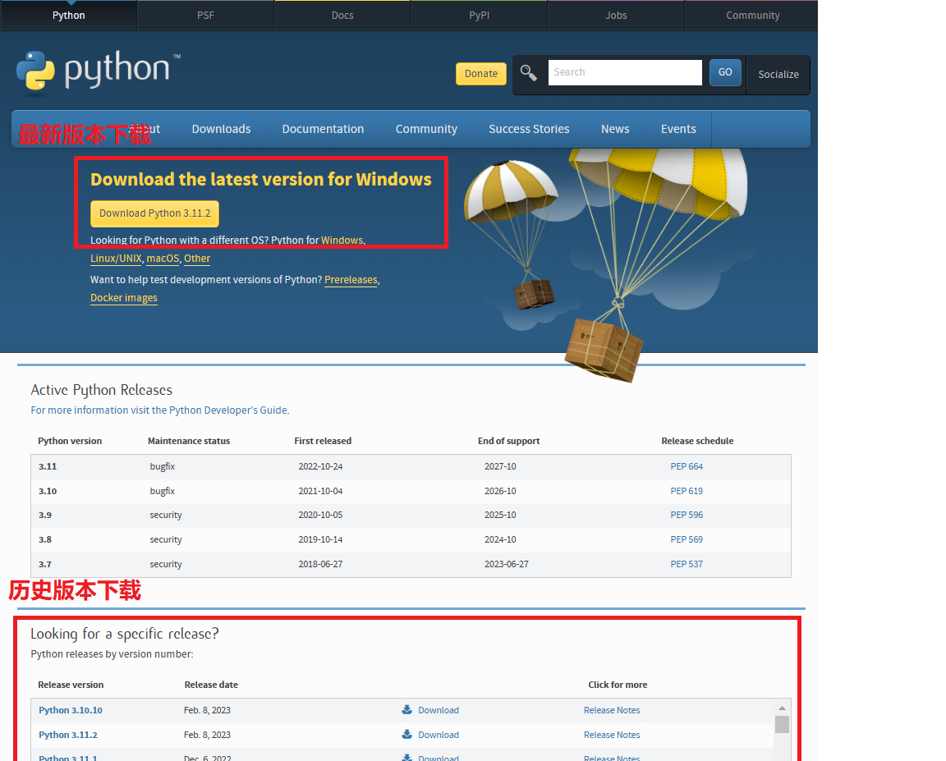Follow the Prereleases link
This screenshot has width=946, height=761.
click(x=351, y=280)
